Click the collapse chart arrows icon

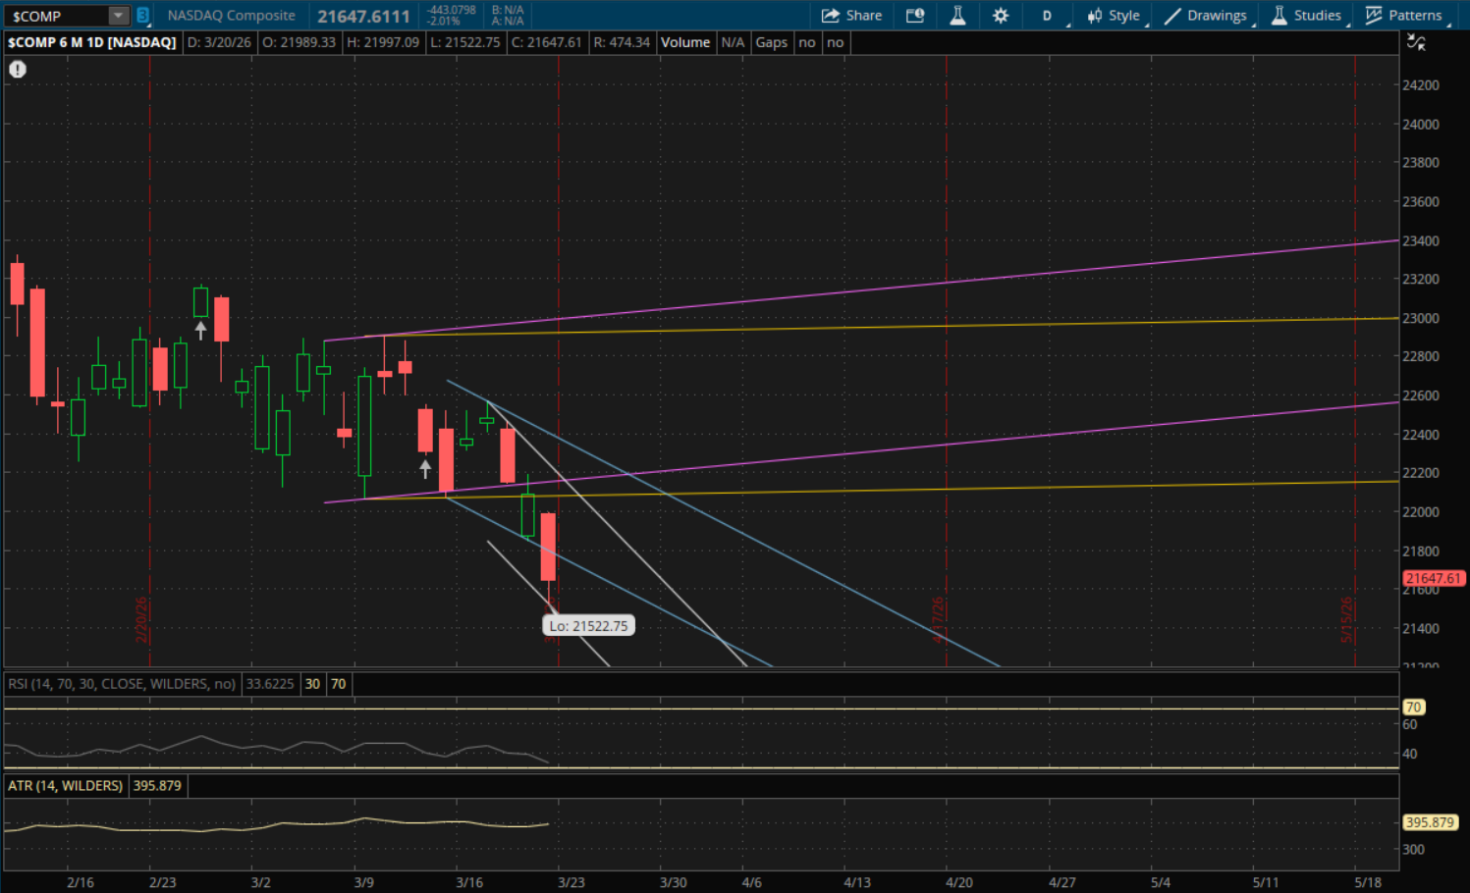click(x=1416, y=42)
